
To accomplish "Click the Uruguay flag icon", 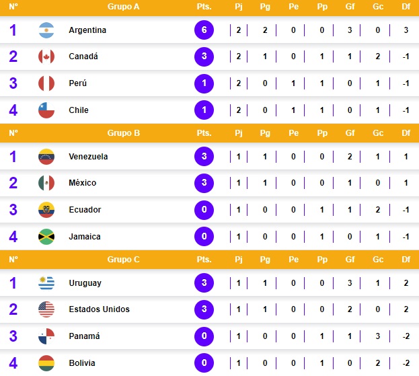I will point(46,283).
